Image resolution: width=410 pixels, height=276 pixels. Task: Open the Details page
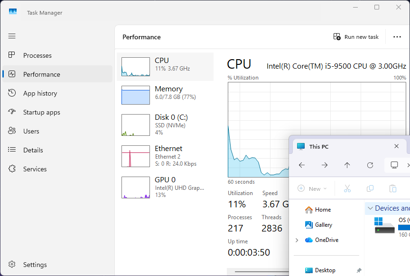(x=57, y=150)
